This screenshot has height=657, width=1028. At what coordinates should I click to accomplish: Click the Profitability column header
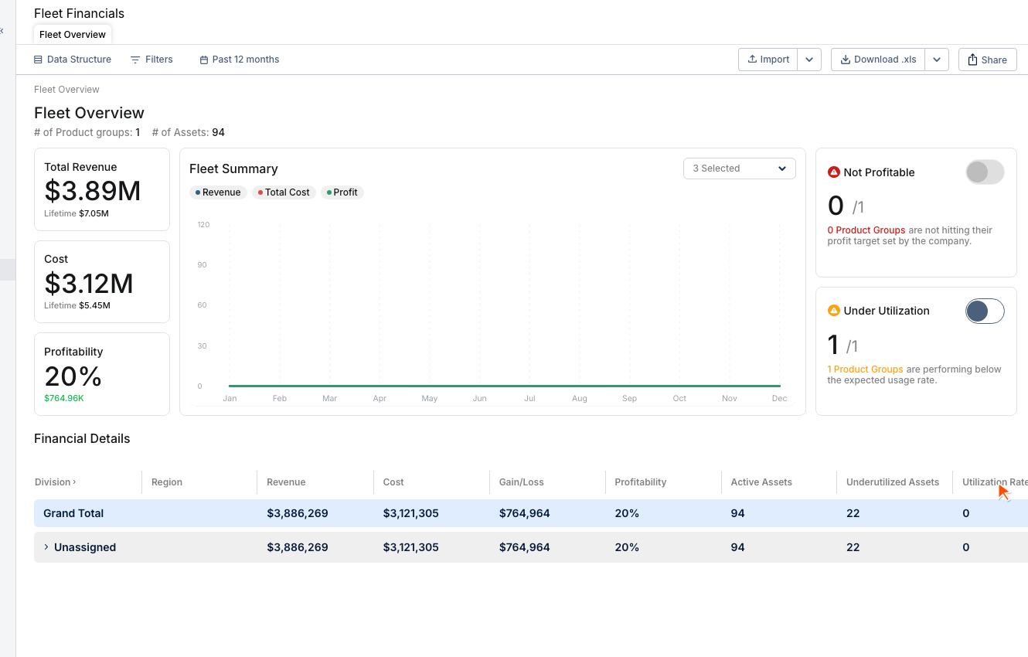point(641,482)
